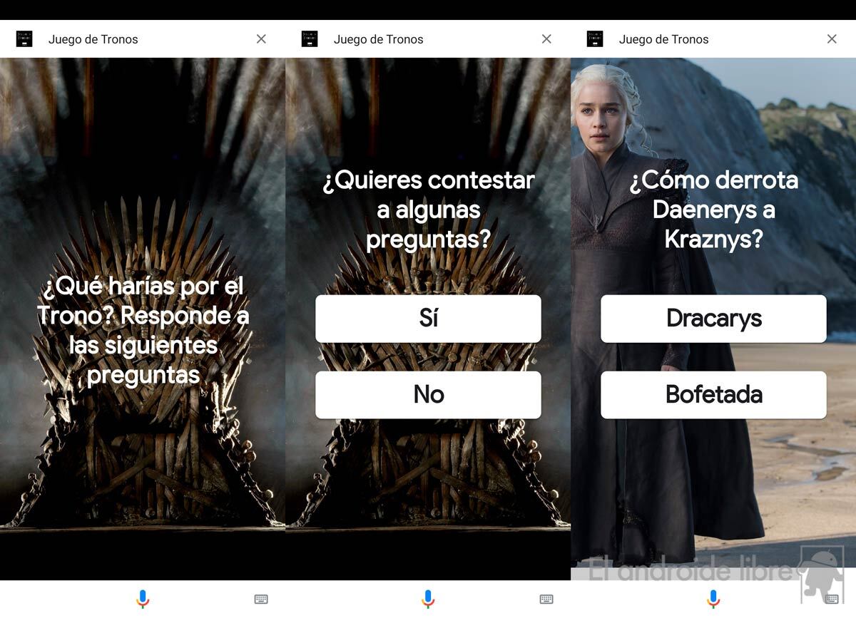Click Juego de Tronos app icon in right screen
The image size is (856, 618).
(595, 39)
